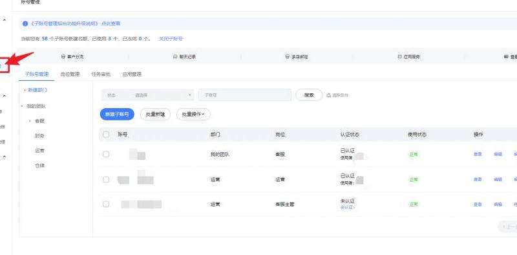Click the 新建子账号 button
Screen dimensions: 517x255
117,115
